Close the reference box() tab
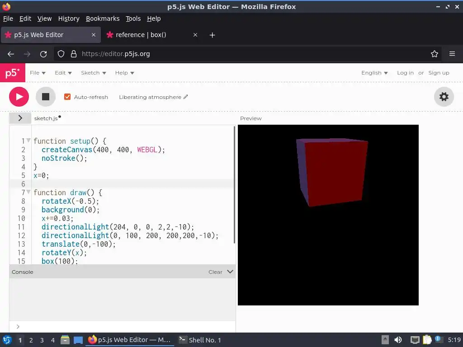This screenshot has height=347, width=463. (x=195, y=35)
